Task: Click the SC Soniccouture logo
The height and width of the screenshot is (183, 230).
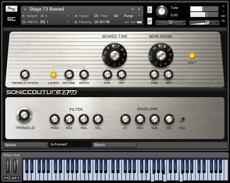Action: coord(11,19)
